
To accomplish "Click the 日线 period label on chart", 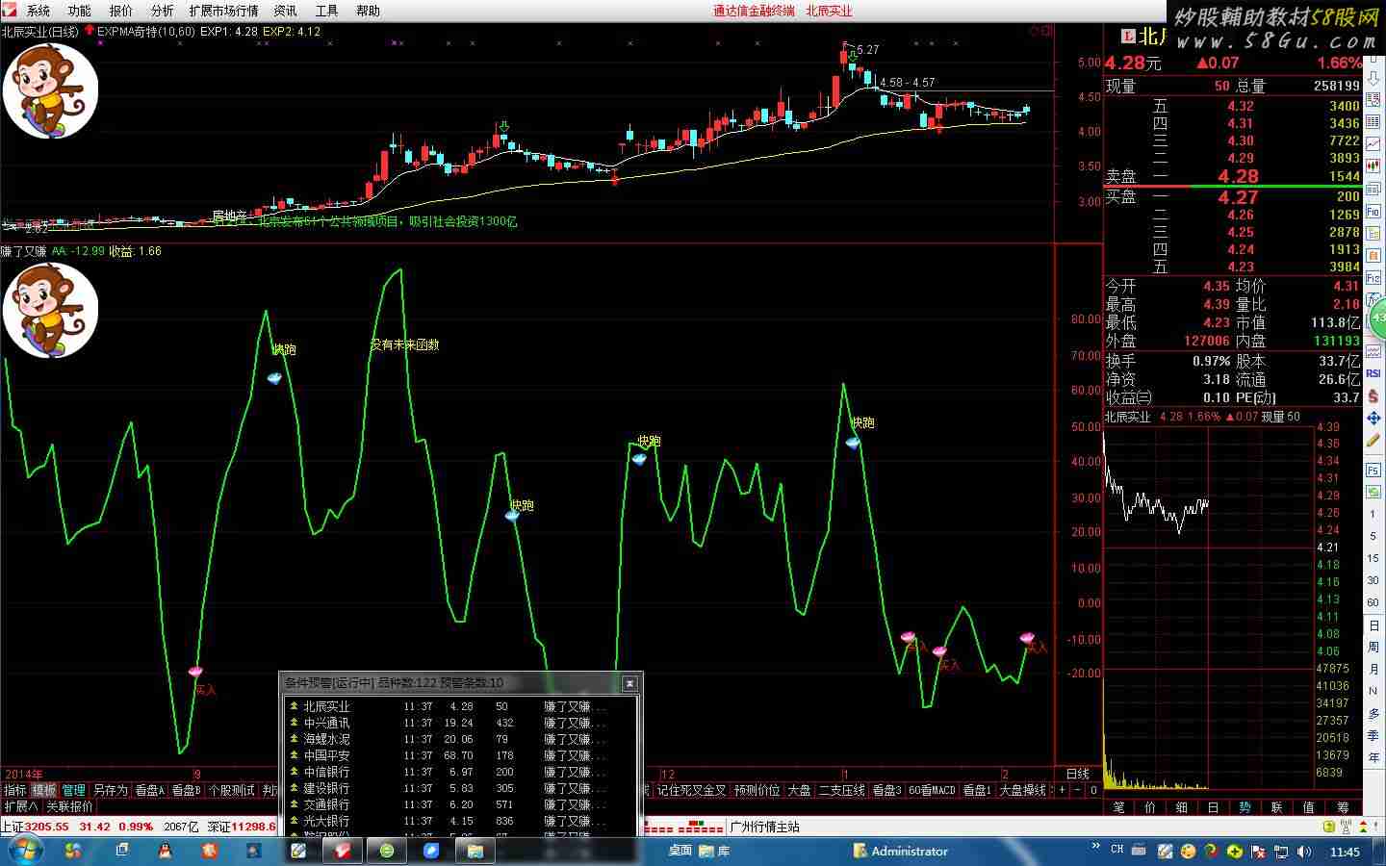I will coord(1077,774).
